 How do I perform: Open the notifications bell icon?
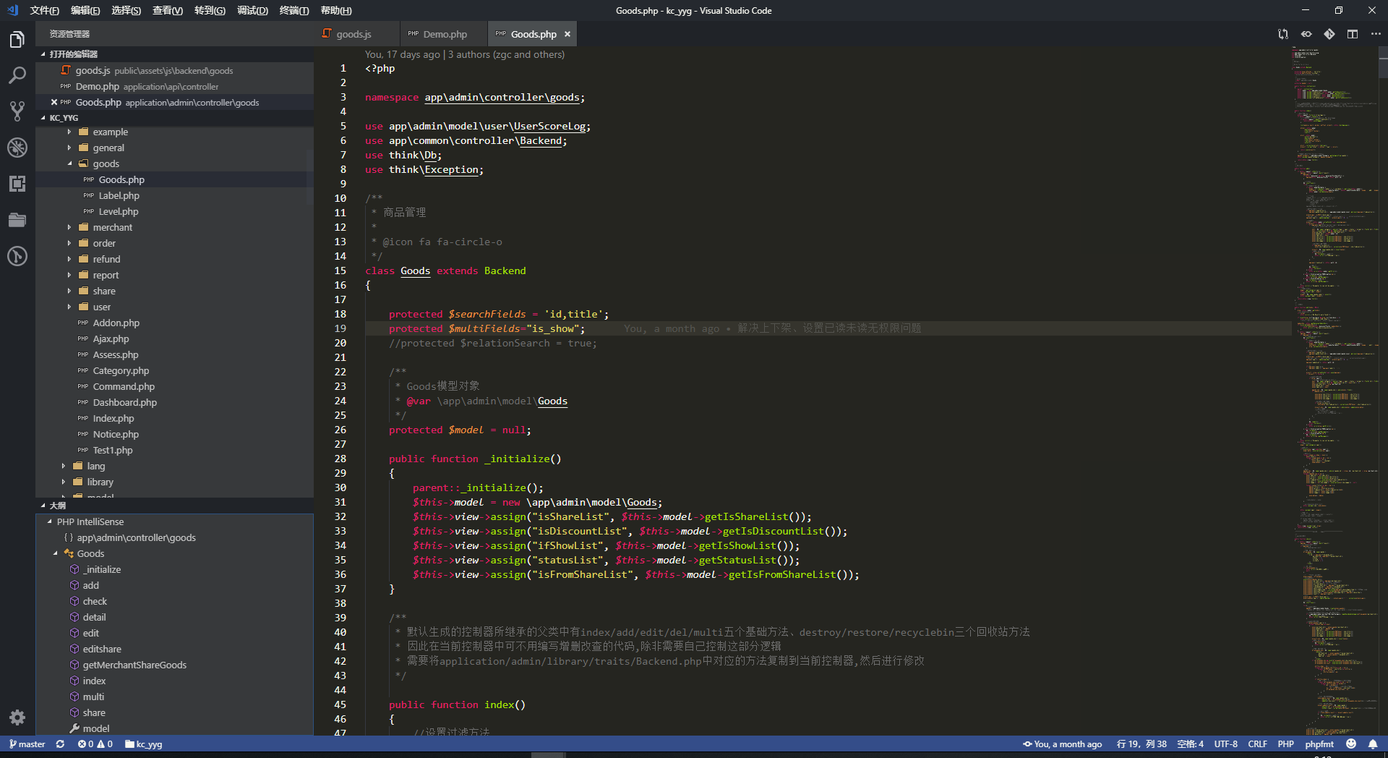[x=1373, y=744]
